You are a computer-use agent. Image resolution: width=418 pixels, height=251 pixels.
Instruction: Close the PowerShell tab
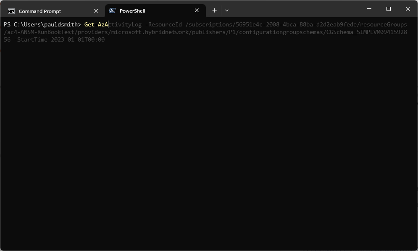coord(197,10)
